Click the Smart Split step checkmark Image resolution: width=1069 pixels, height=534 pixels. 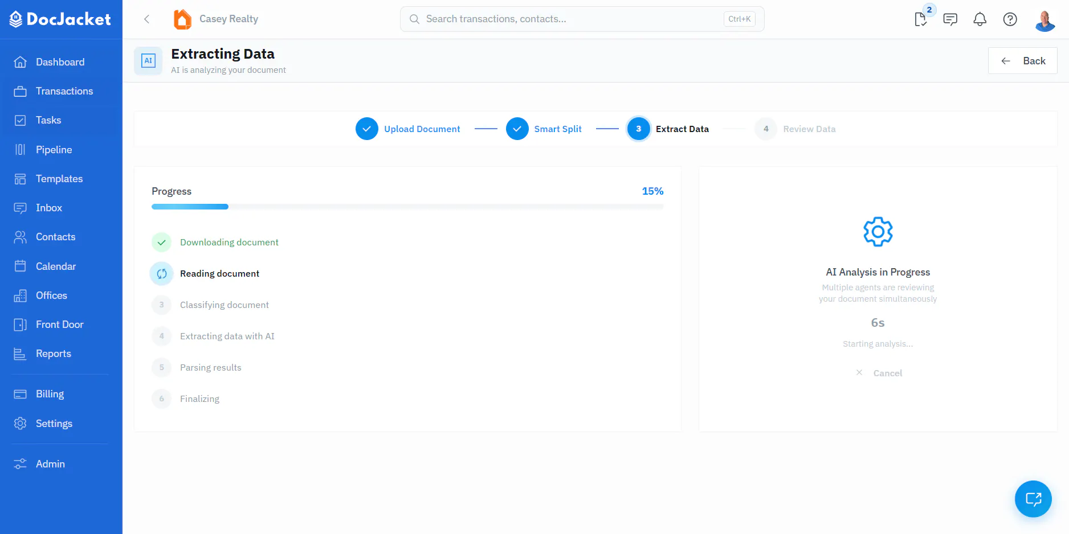[517, 129]
